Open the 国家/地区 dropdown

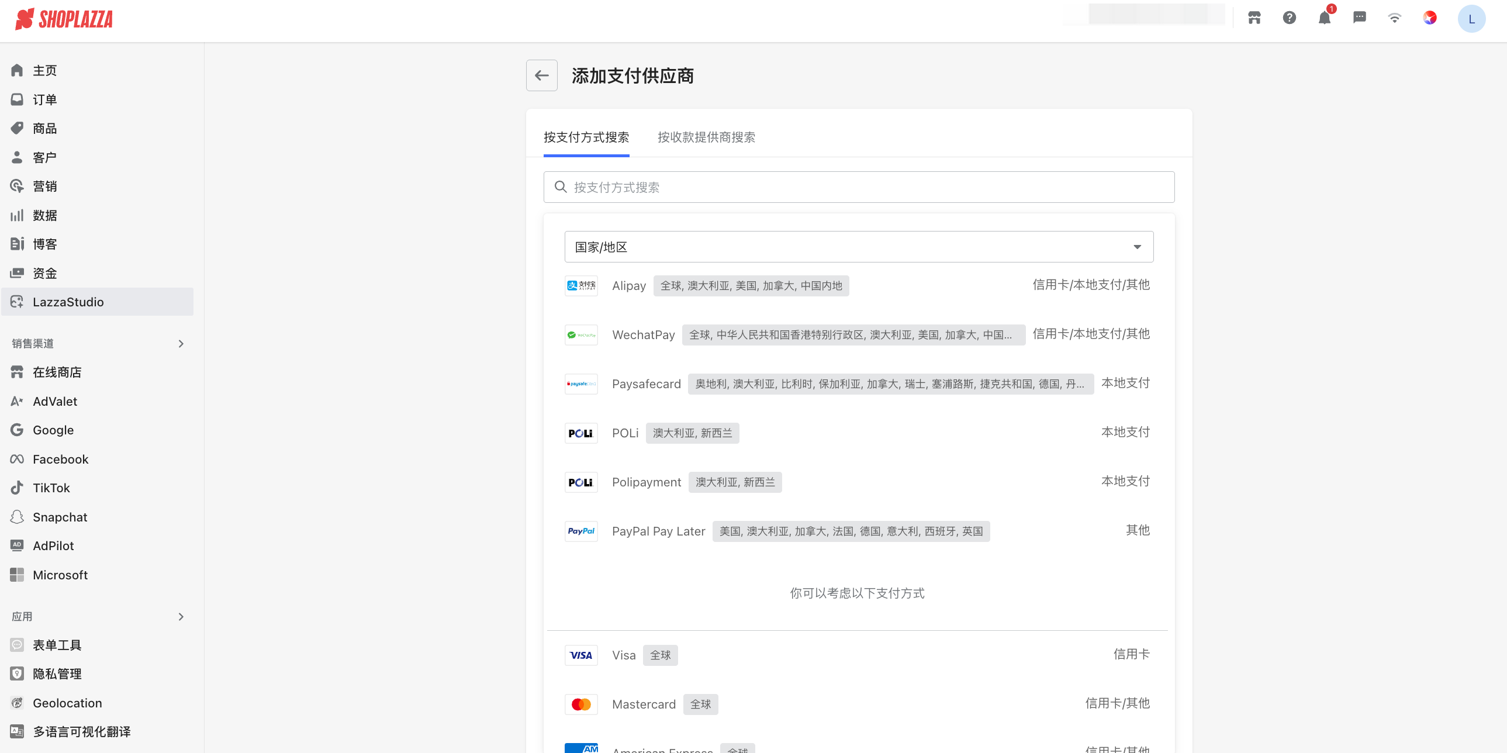click(859, 247)
